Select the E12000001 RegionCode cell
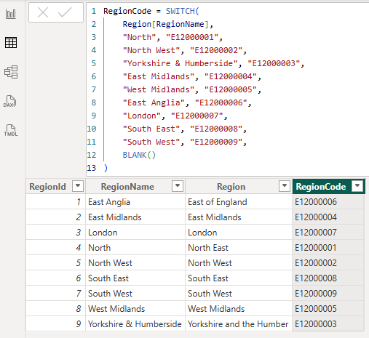 (x=328, y=248)
